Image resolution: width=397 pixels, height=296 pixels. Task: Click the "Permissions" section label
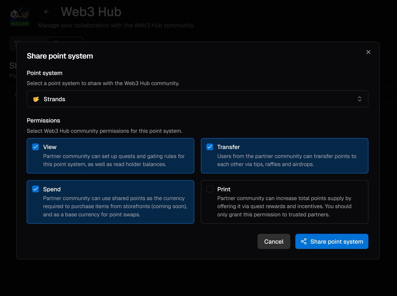coord(43,121)
